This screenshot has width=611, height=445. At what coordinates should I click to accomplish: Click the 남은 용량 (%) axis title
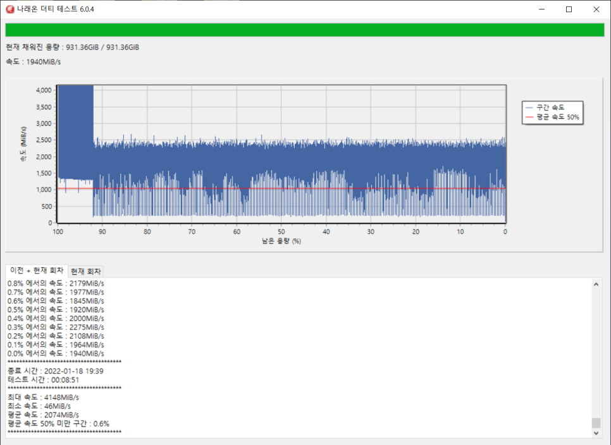point(281,241)
